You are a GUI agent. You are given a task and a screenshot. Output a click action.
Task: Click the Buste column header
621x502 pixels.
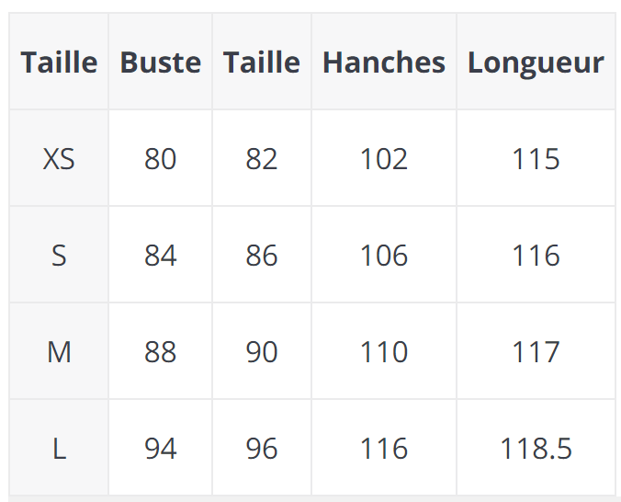[x=160, y=63]
